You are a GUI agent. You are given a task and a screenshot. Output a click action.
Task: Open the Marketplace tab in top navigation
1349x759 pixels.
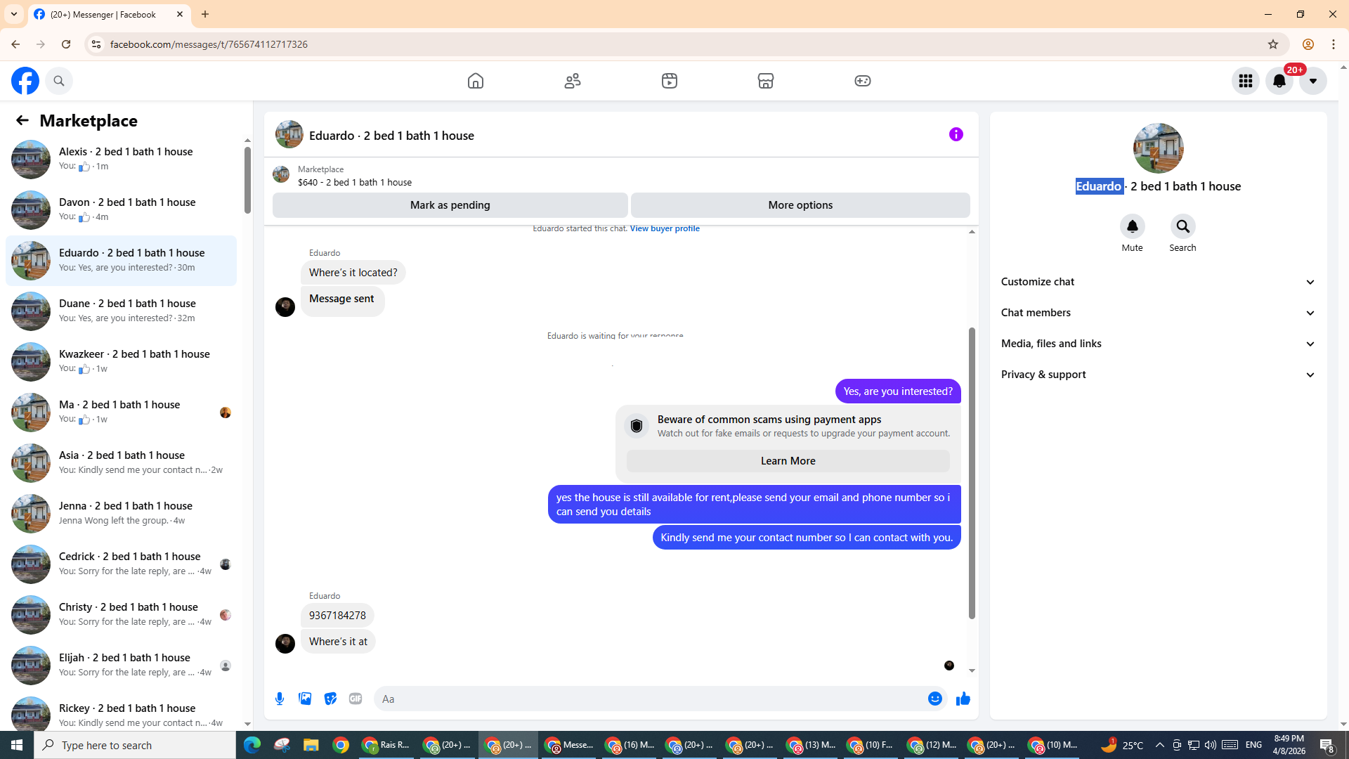(x=765, y=81)
